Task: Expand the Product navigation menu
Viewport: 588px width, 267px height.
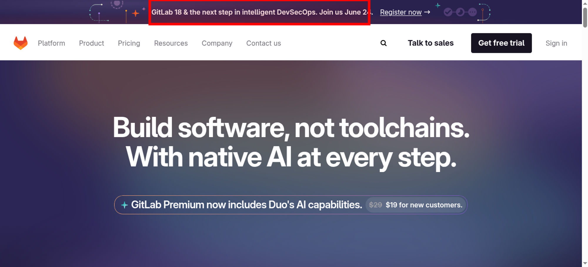Action: pos(91,43)
